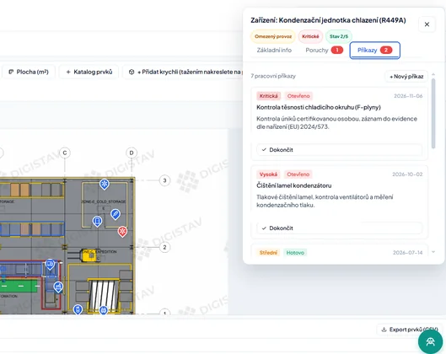Click the date 2026-11-06
The width and height of the screenshot is (446, 354).
pos(408,96)
